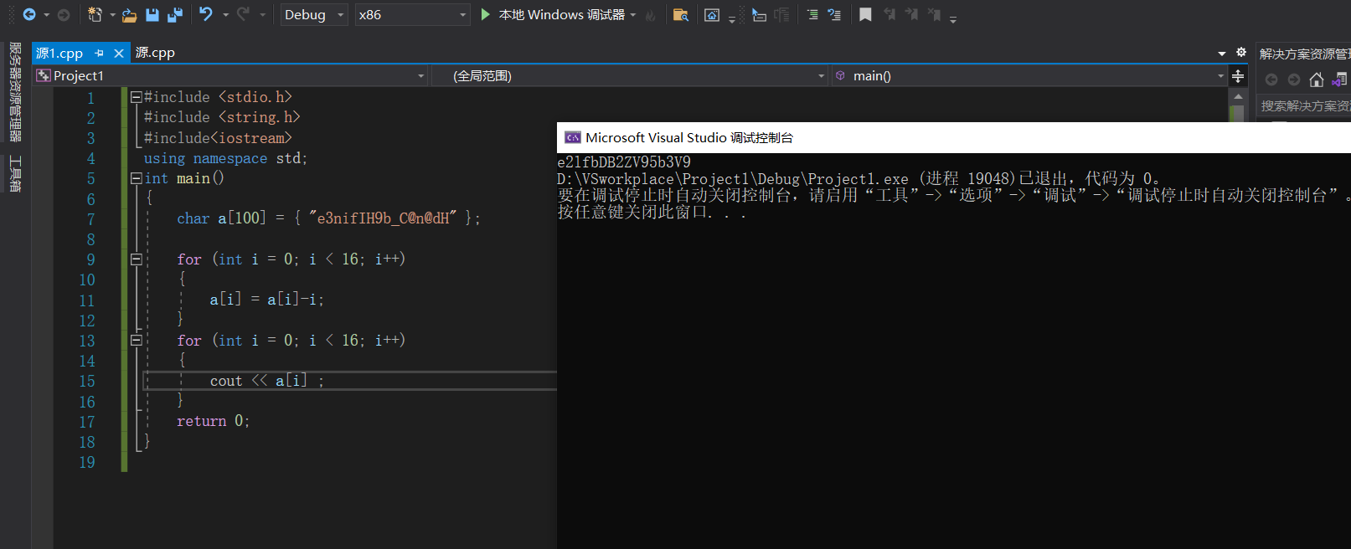Expand the main() member dropdown

click(x=1220, y=76)
